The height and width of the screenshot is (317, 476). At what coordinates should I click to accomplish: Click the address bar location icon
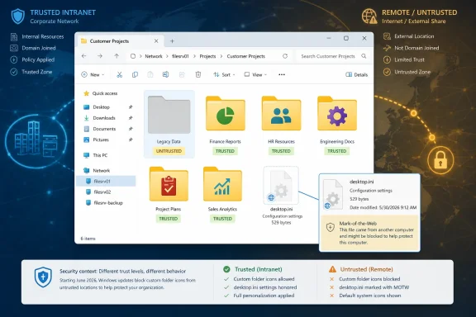[x=133, y=56]
